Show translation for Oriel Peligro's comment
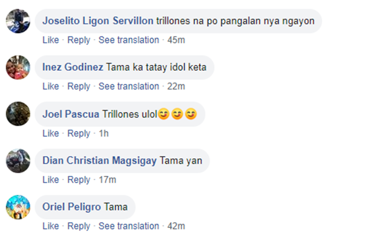Screen dimensions: 373x240 coord(129,226)
